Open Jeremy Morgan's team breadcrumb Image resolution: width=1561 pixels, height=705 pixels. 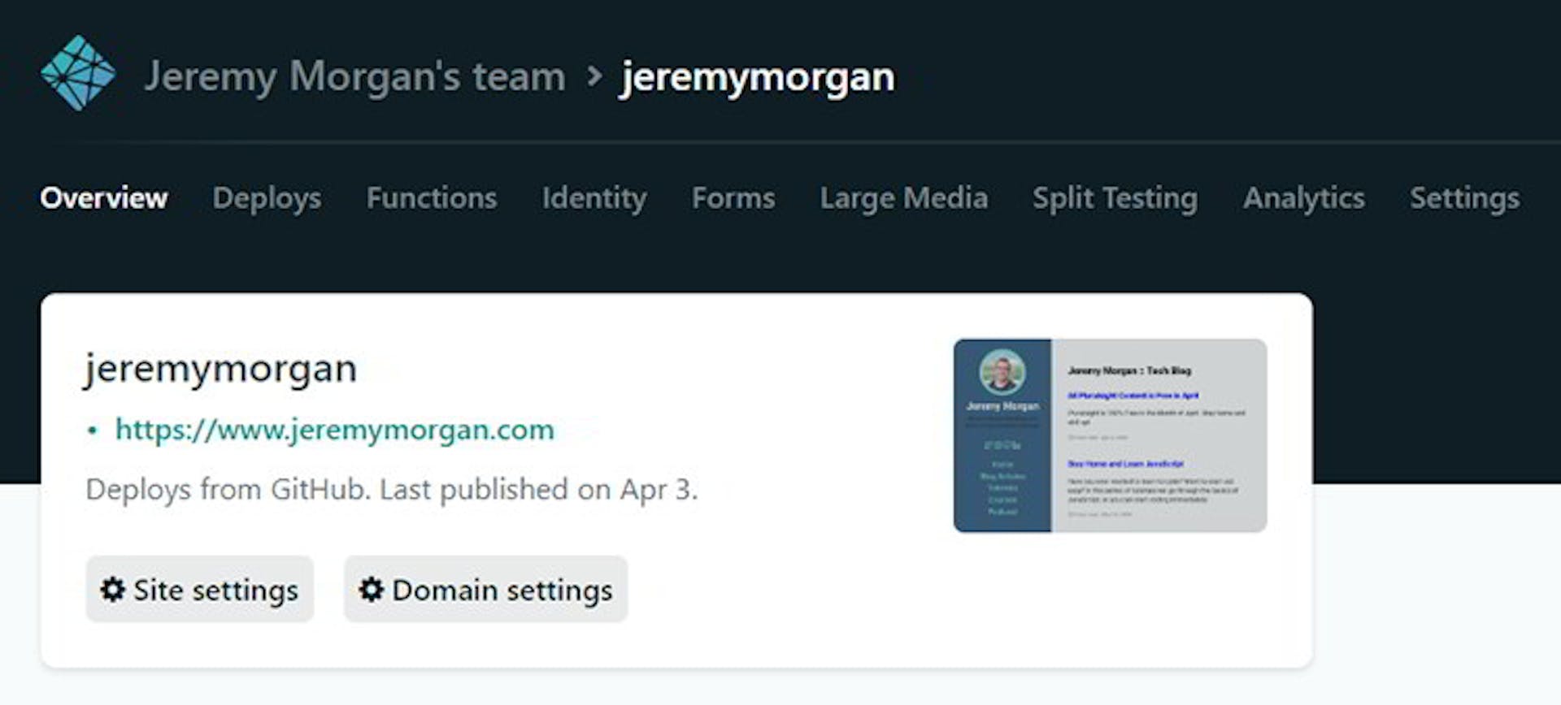(354, 77)
